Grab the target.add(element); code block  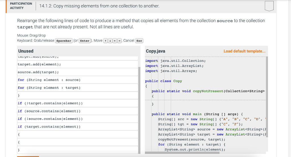coord(39,64)
